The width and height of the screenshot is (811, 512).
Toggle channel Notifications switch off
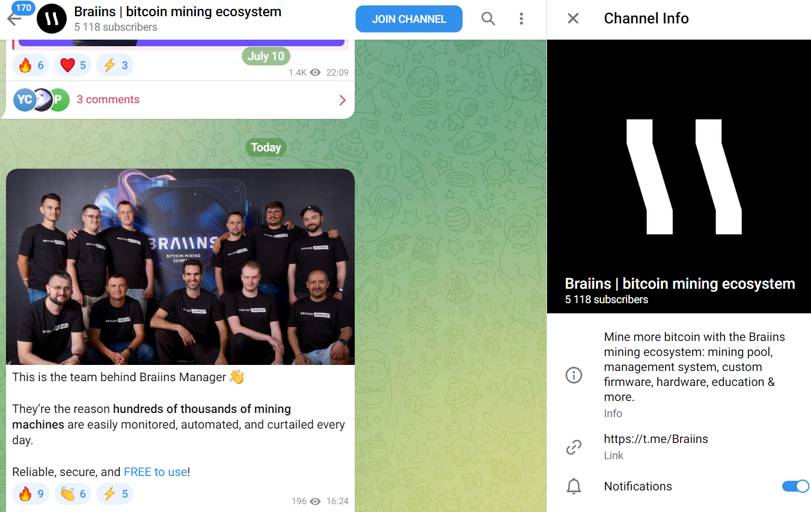pyautogui.click(x=795, y=486)
